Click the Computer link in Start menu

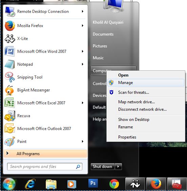pyautogui.click(x=99, y=71)
